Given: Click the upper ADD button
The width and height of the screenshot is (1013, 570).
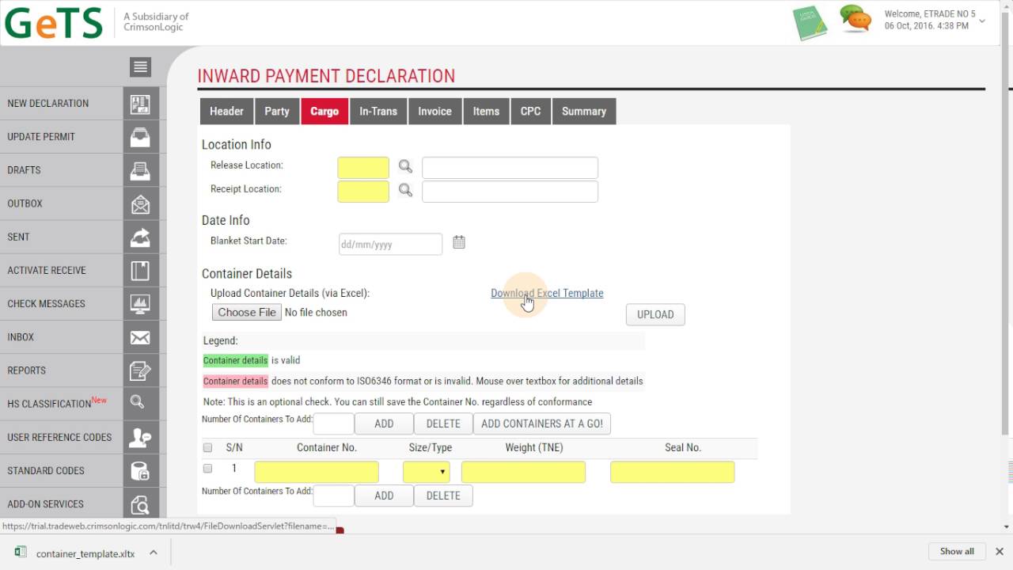Looking at the screenshot, I should click(384, 424).
